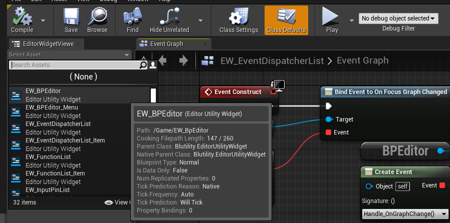Close the Event Graph tab
The image size is (450, 223).
205,44
